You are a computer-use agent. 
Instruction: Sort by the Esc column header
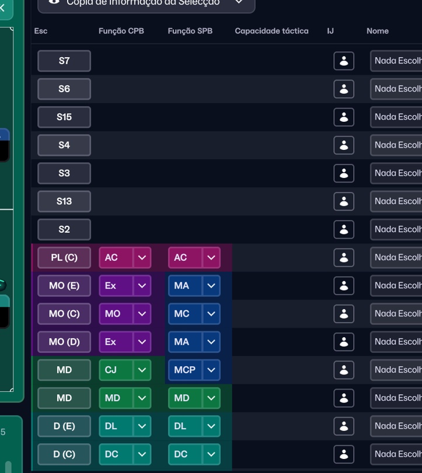(x=41, y=31)
